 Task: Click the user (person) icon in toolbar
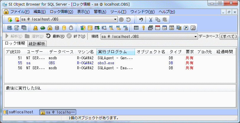(x=35, y=28)
